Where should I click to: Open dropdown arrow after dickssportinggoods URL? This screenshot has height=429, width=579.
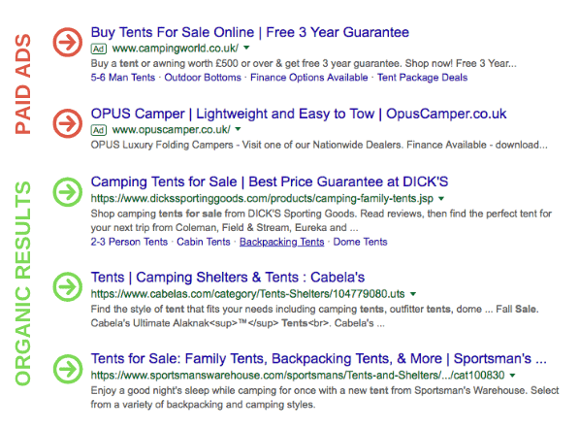441,198
